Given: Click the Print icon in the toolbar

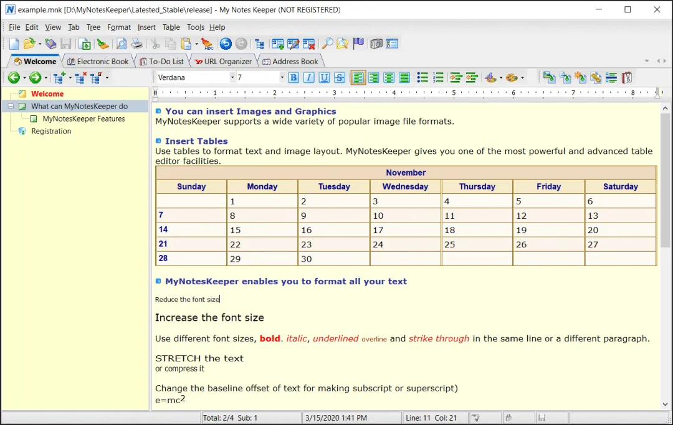Looking at the screenshot, I should (x=136, y=44).
